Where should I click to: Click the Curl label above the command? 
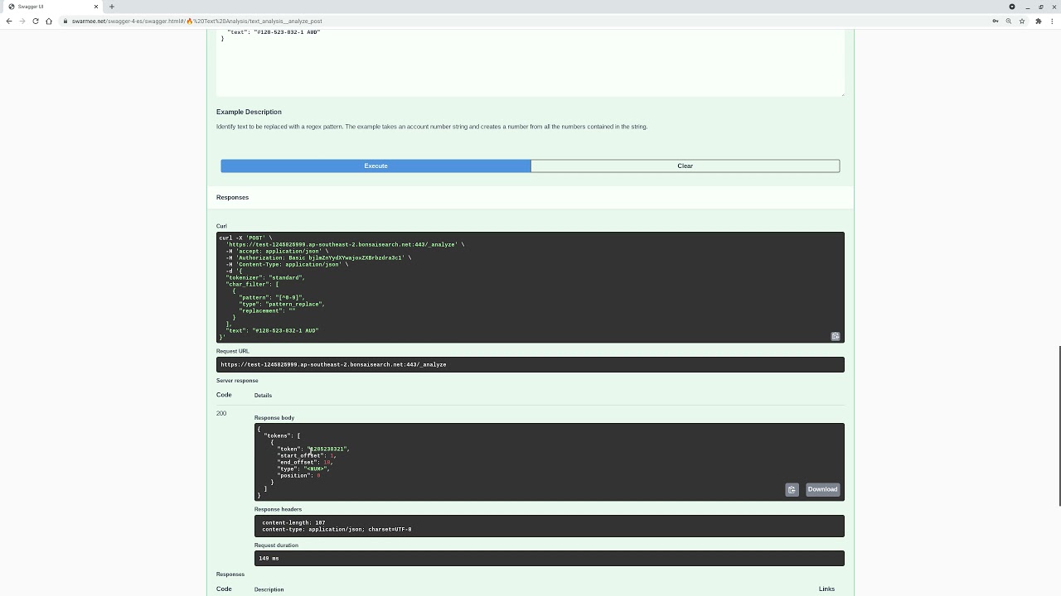[221, 226]
